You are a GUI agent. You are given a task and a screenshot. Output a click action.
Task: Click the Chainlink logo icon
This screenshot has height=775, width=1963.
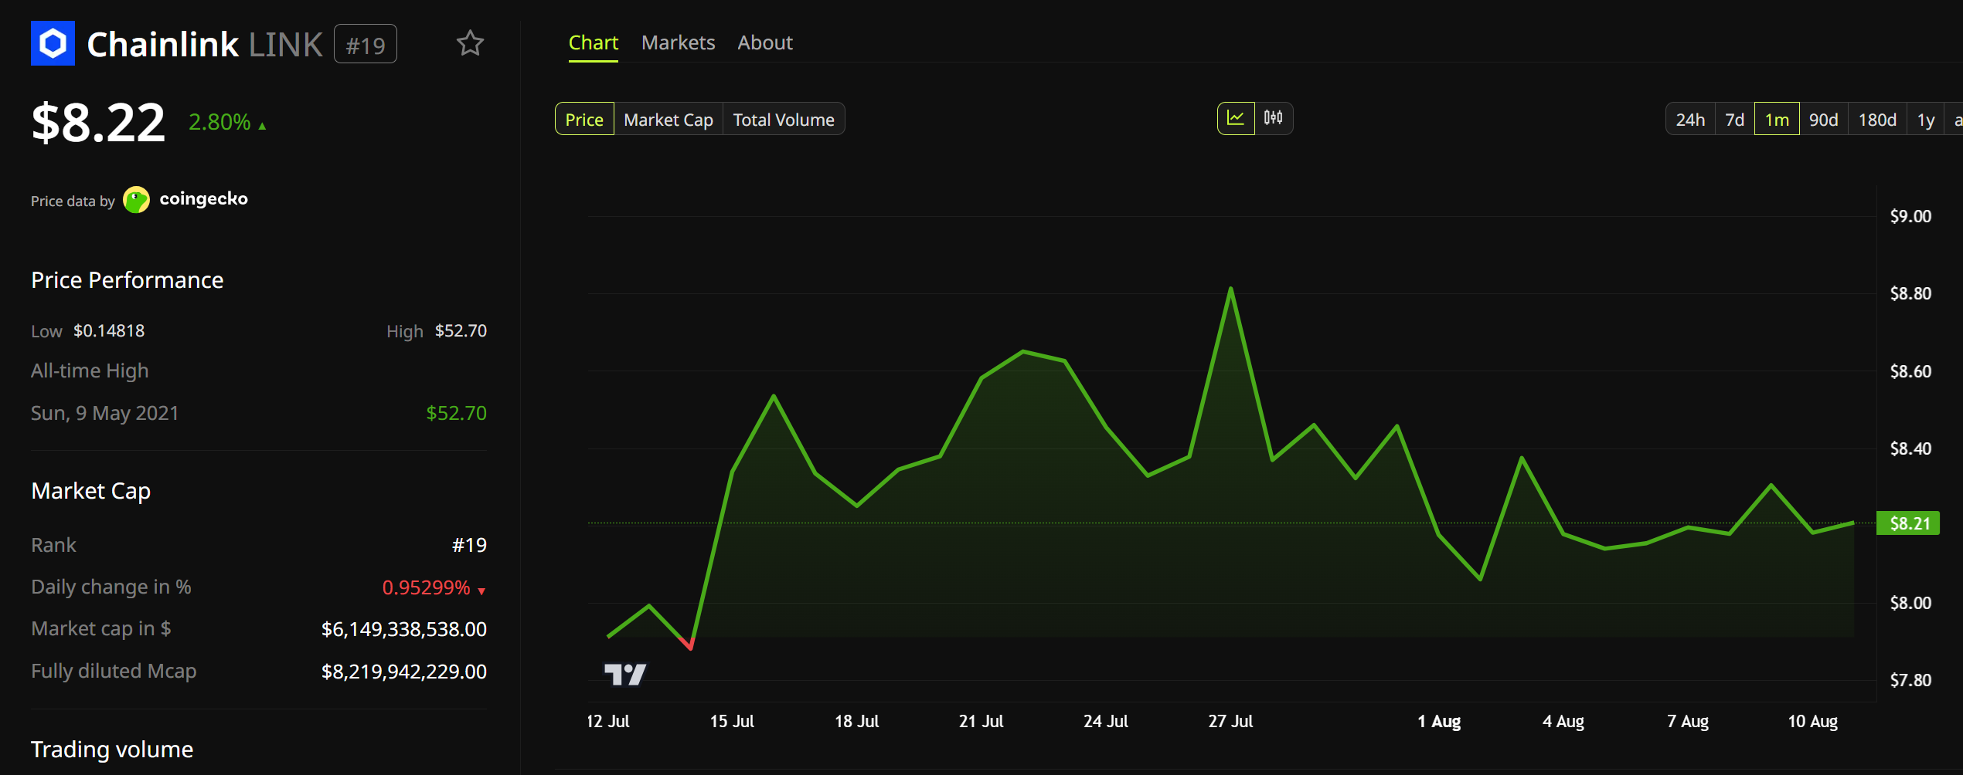click(x=53, y=43)
